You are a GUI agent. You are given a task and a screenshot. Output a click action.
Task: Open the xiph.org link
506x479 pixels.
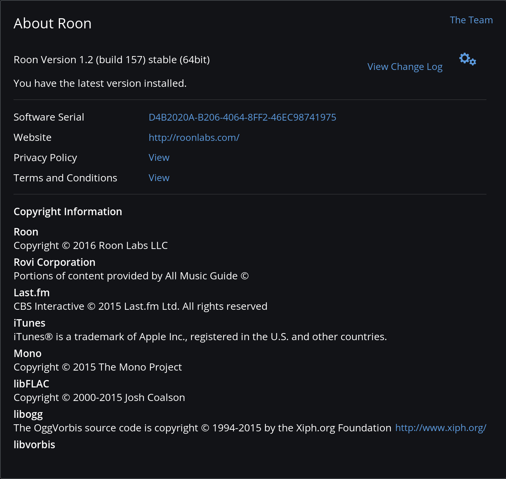pyautogui.click(x=440, y=428)
